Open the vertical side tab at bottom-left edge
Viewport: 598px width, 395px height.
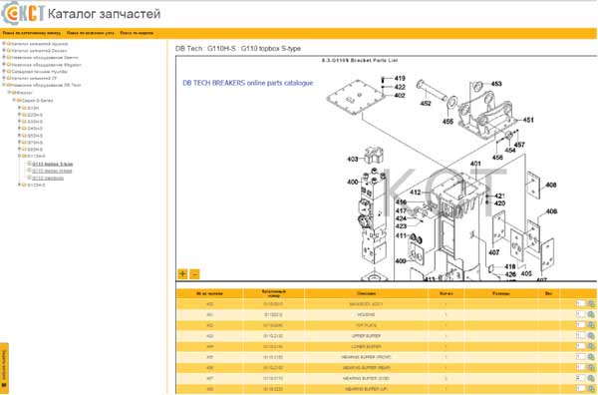click(x=4, y=367)
